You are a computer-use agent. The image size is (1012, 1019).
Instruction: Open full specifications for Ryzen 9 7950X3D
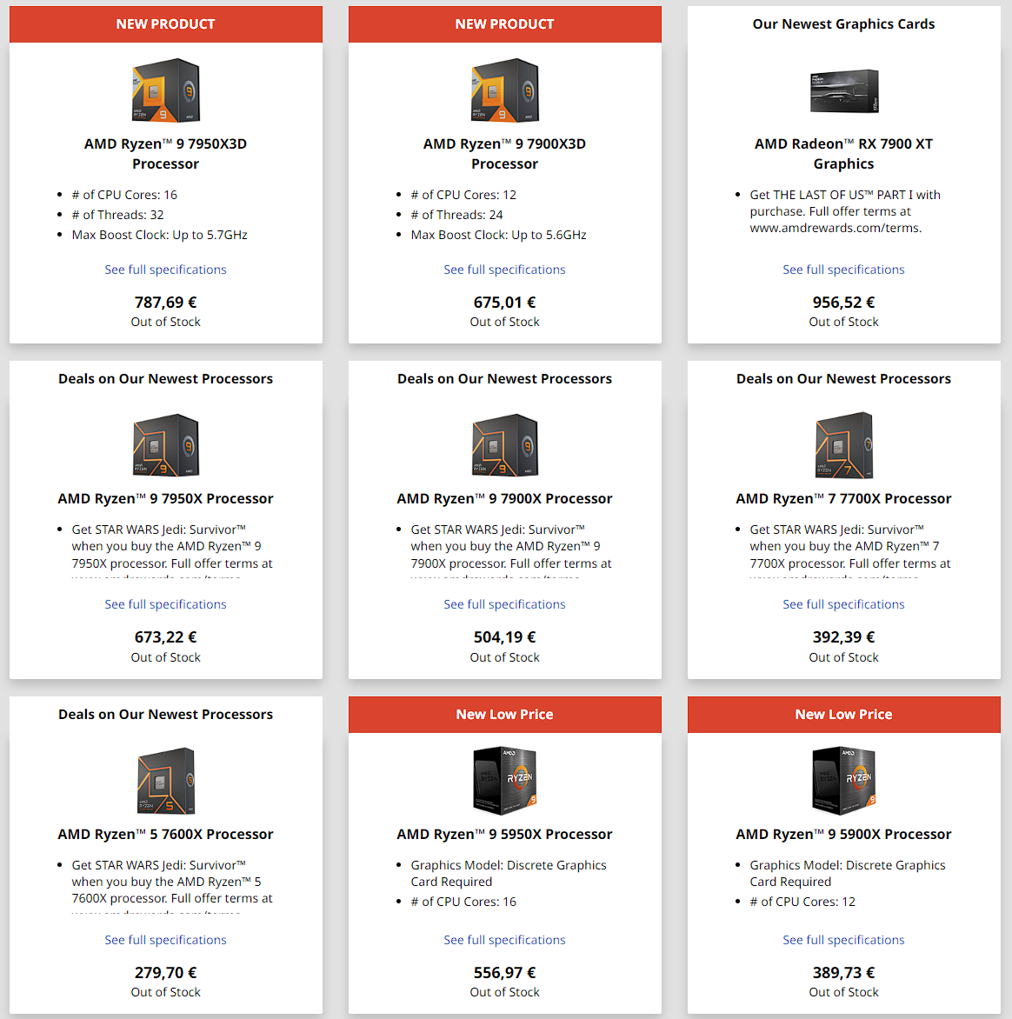[166, 270]
